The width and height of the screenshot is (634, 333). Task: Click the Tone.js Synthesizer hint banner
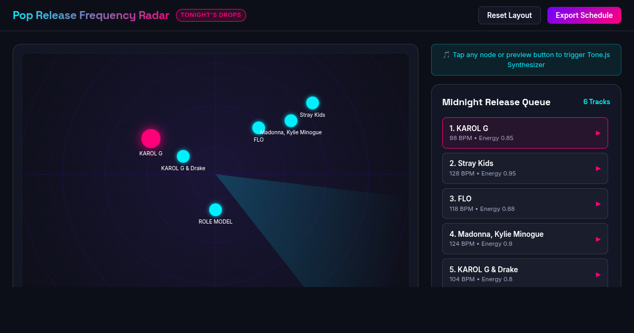tap(526, 60)
